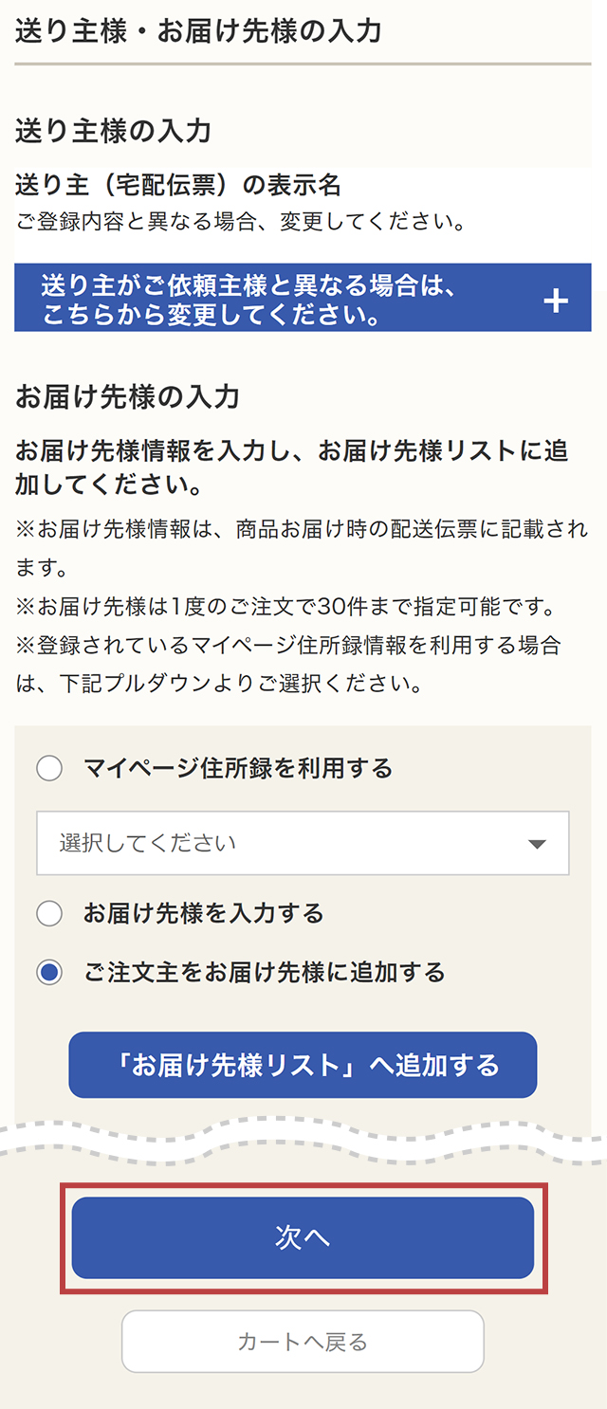Choose the お届け先様を入力する option
The width and height of the screenshot is (607, 1409).
pyautogui.click(x=49, y=913)
